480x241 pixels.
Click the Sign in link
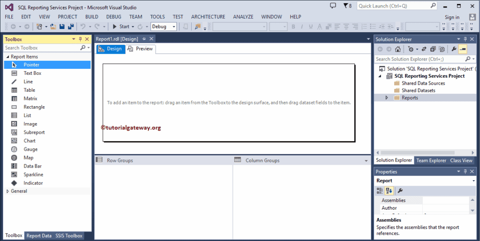[452, 17]
